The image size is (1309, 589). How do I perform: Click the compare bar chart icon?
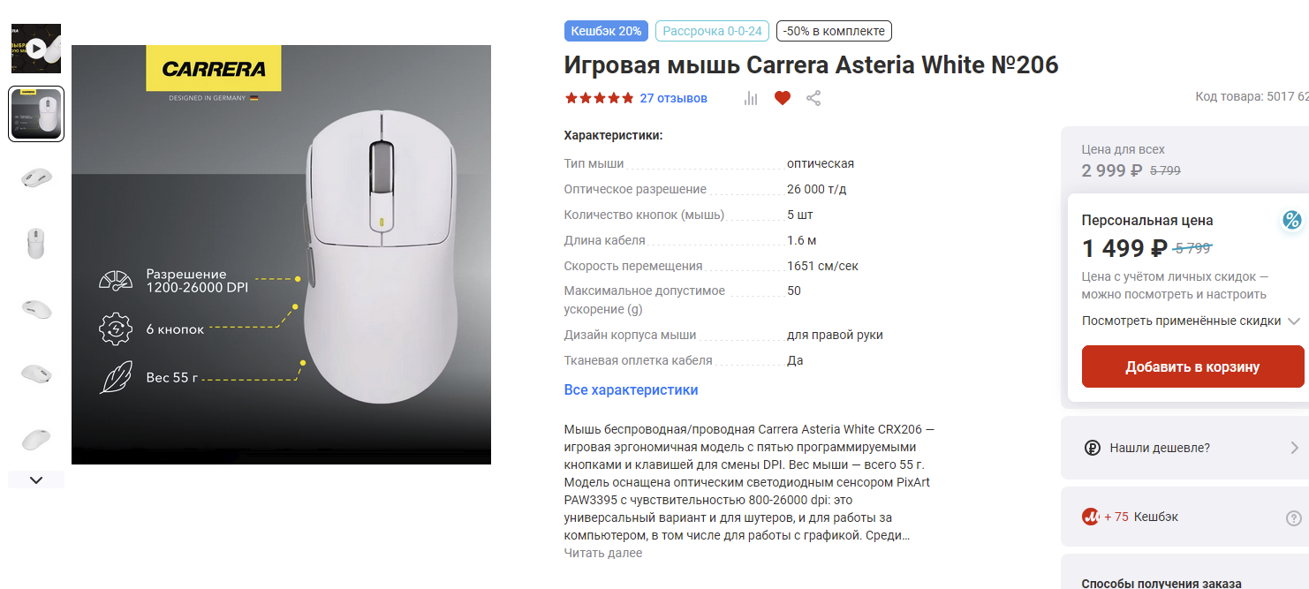(x=751, y=98)
